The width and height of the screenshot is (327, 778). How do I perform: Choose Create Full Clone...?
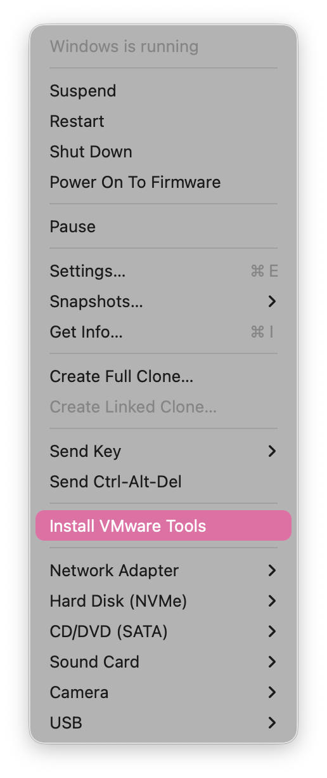pos(163,376)
